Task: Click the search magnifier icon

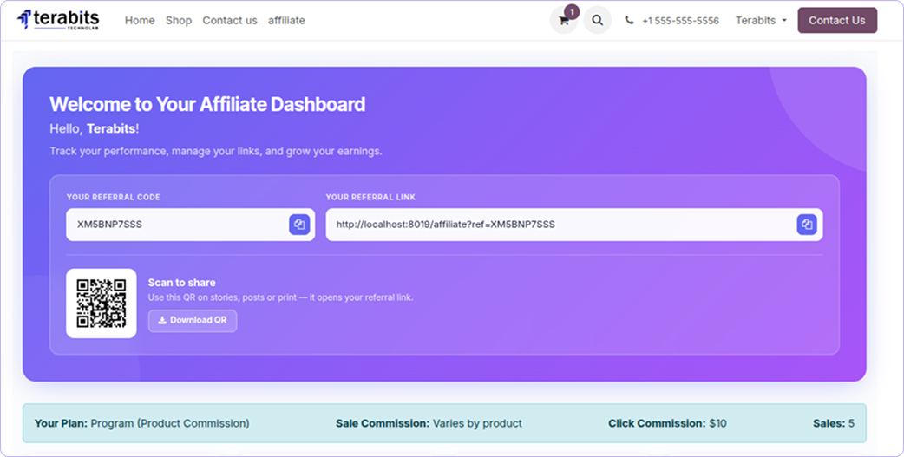Action: pos(597,21)
